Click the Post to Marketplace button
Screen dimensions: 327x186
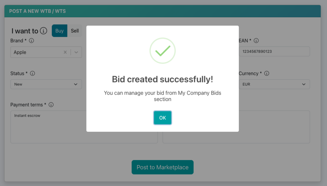point(163,167)
